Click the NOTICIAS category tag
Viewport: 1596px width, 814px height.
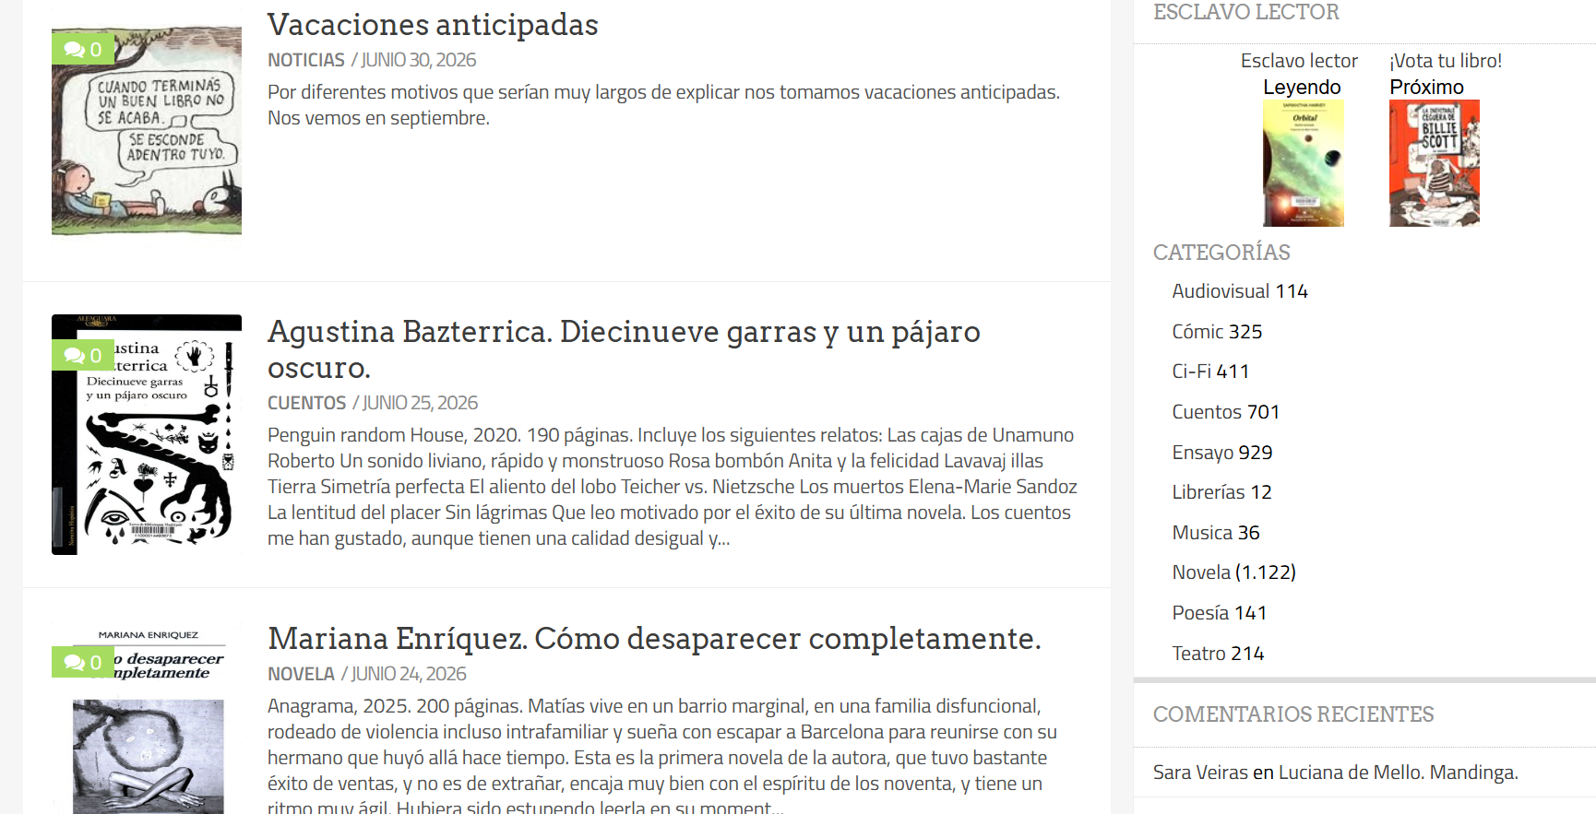306,60
